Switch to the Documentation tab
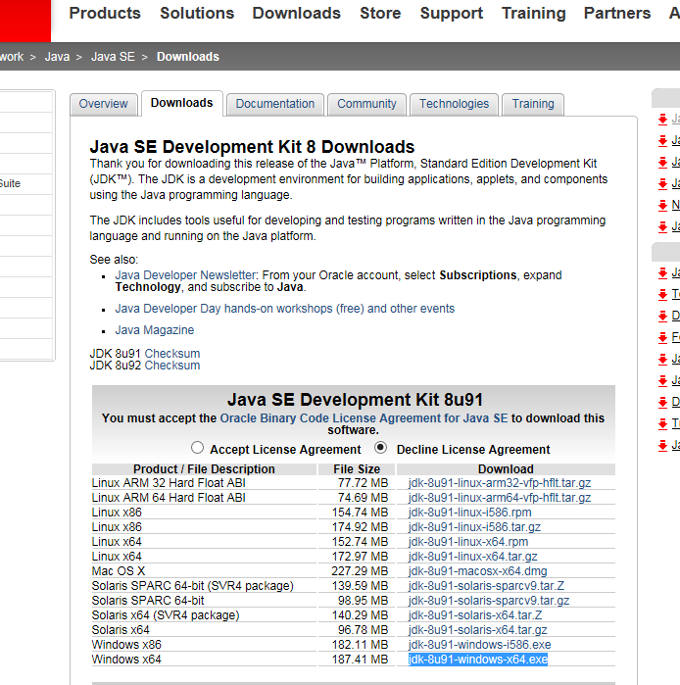 click(275, 104)
